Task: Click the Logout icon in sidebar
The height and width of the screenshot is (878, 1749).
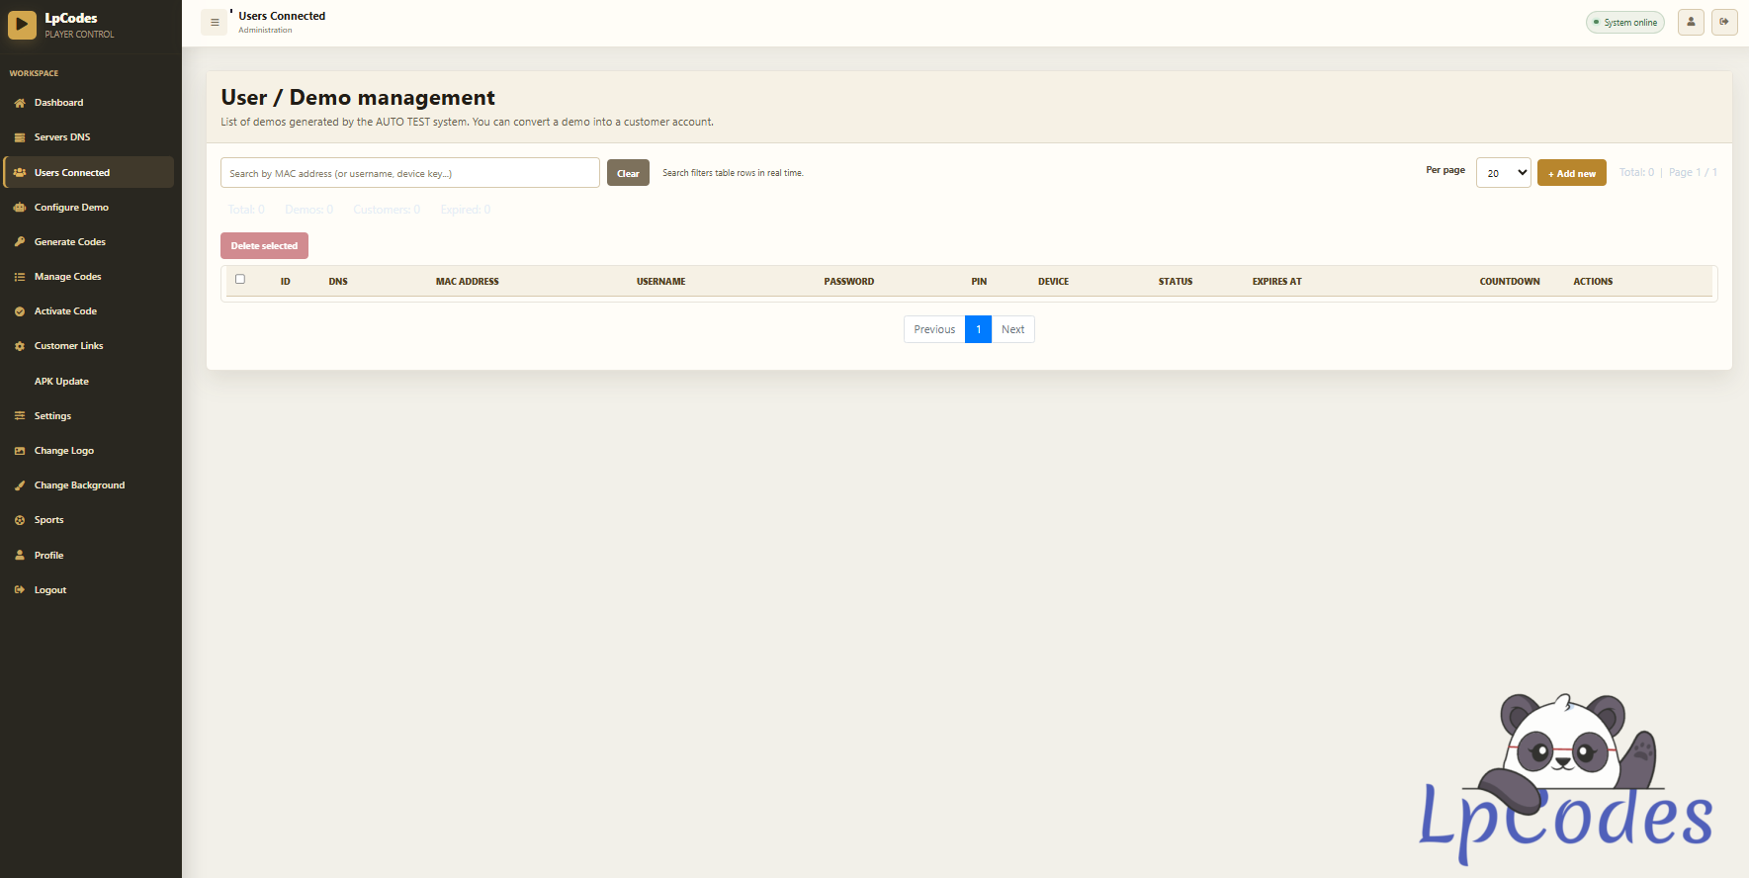Action: coord(20,590)
